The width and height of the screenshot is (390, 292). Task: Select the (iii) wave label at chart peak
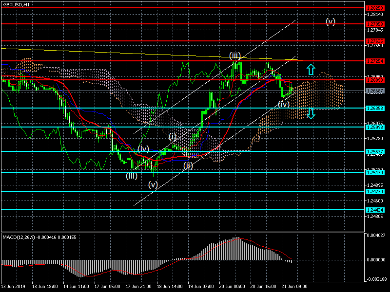point(235,55)
